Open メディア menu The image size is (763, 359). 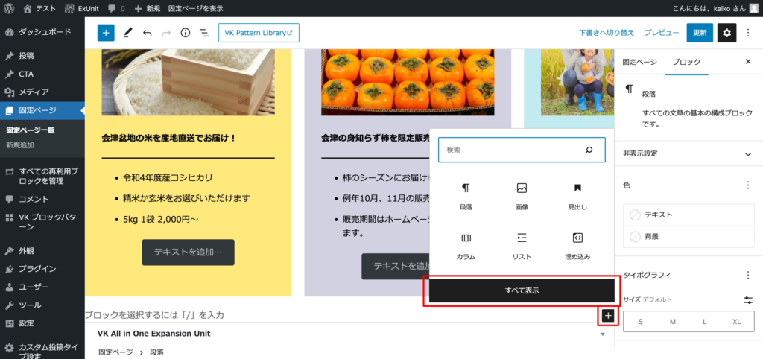[x=42, y=92]
